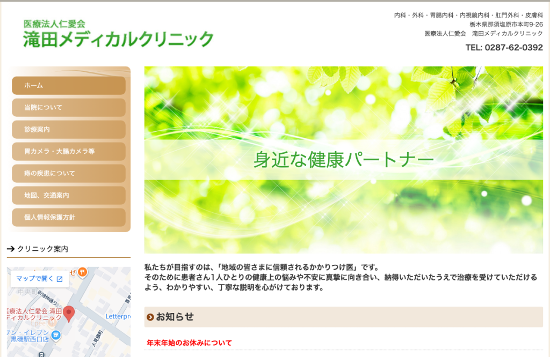Click the external-link icon beside マップで開く

point(60,279)
